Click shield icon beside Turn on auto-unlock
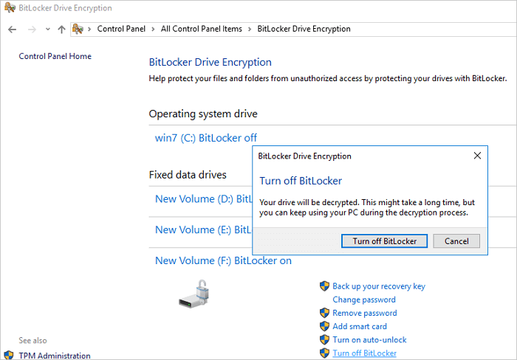This screenshot has width=517, height=360. click(324, 339)
